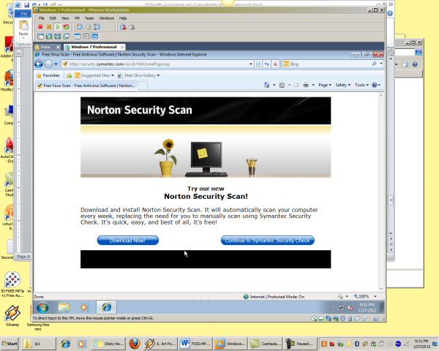The height and width of the screenshot is (351, 439).
Task: Click the Favorites star button
Action: [48, 75]
